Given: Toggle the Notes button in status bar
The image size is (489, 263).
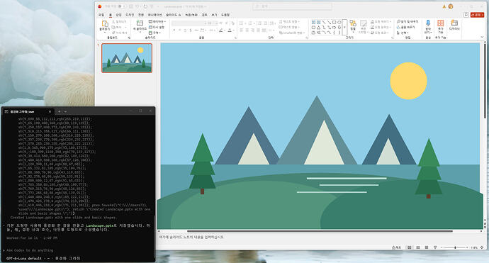Looking at the screenshot, I should pos(396,247).
